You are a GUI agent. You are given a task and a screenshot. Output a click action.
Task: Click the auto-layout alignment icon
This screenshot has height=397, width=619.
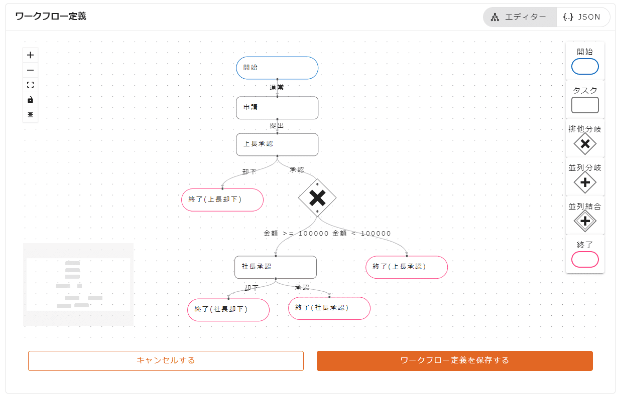point(30,115)
